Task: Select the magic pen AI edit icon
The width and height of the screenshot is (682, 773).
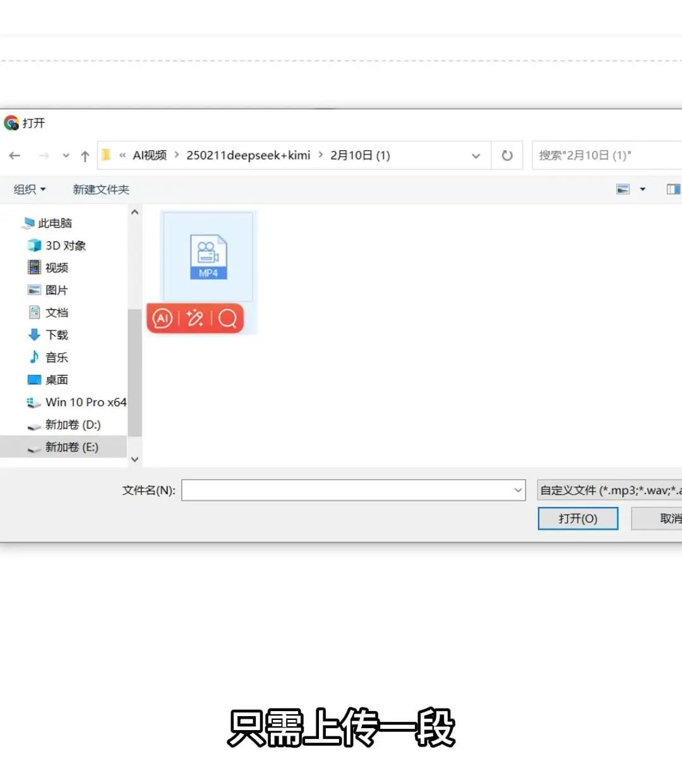Action: [x=195, y=319]
